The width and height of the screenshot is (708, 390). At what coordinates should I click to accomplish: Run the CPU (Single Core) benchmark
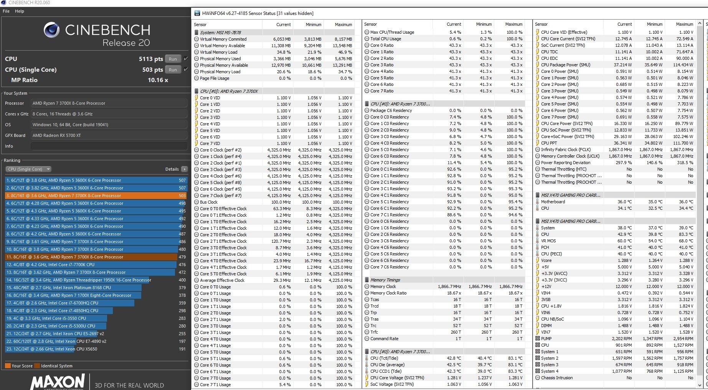(x=173, y=70)
